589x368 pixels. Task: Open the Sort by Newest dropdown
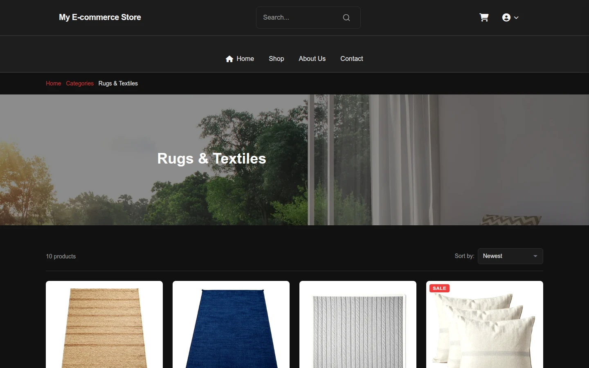[x=510, y=256]
